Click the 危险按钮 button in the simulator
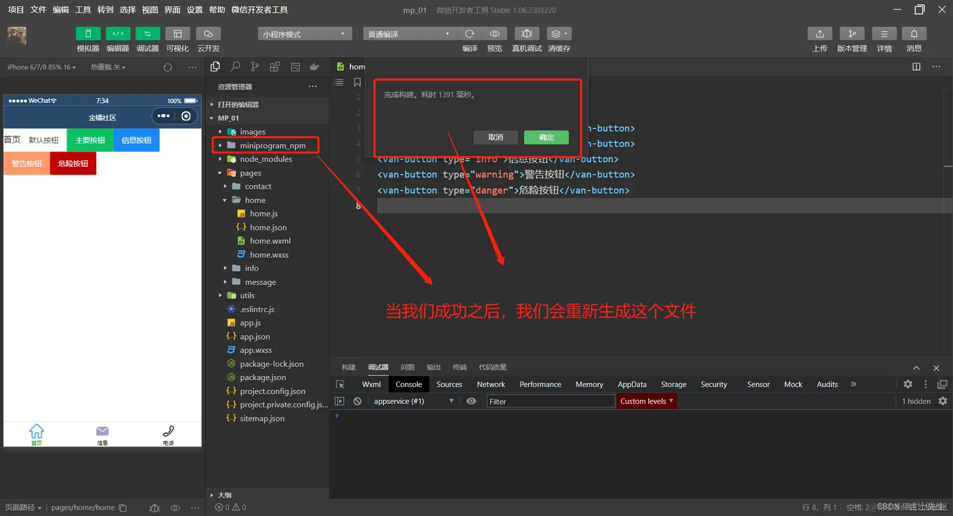Image resolution: width=953 pixels, height=516 pixels. pos(72,163)
